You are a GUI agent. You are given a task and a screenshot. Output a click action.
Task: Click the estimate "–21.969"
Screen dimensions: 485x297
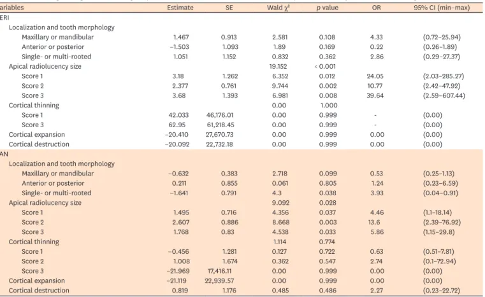tap(178, 271)
